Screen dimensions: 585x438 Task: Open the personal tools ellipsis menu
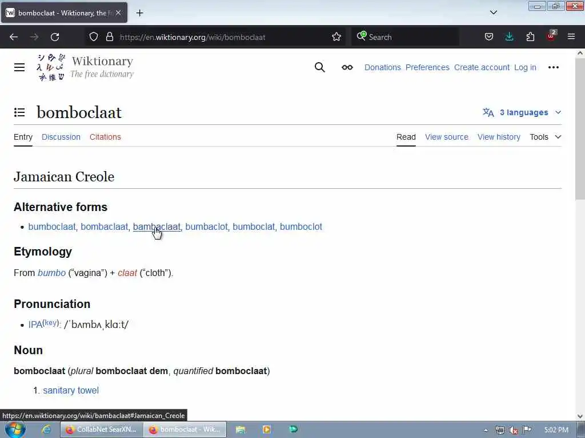553,67
